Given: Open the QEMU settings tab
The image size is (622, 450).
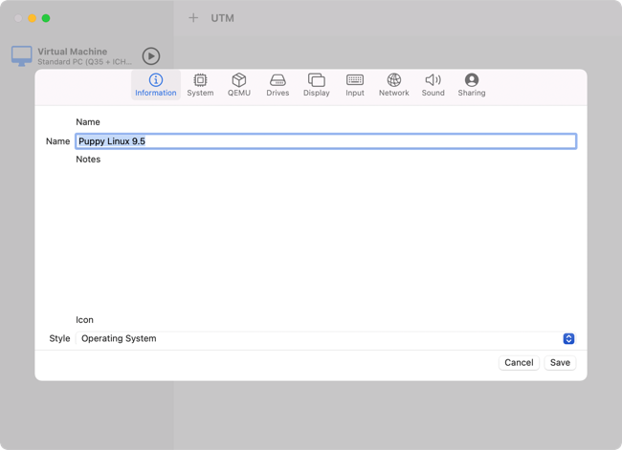Looking at the screenshot, I should [x=239, y=85].
